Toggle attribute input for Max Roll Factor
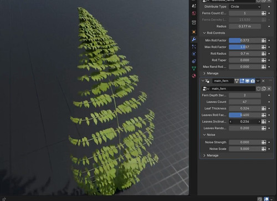 (x=264, y=47)
